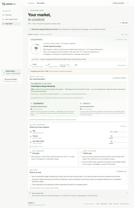The image size is (134, 208).
Task: Click the Blue Bottle Coffee row label
Action: [38, 141]
